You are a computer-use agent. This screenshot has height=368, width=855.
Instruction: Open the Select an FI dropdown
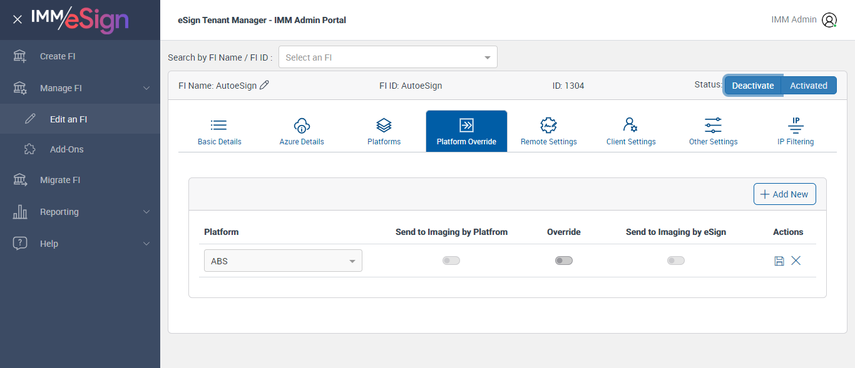point(387,57)
